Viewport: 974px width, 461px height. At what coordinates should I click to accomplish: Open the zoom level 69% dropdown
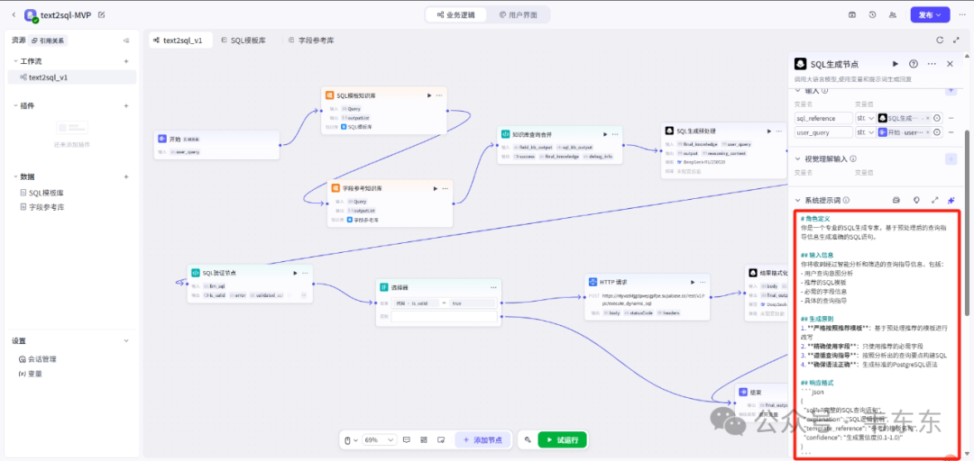click(x=378, y=440)
